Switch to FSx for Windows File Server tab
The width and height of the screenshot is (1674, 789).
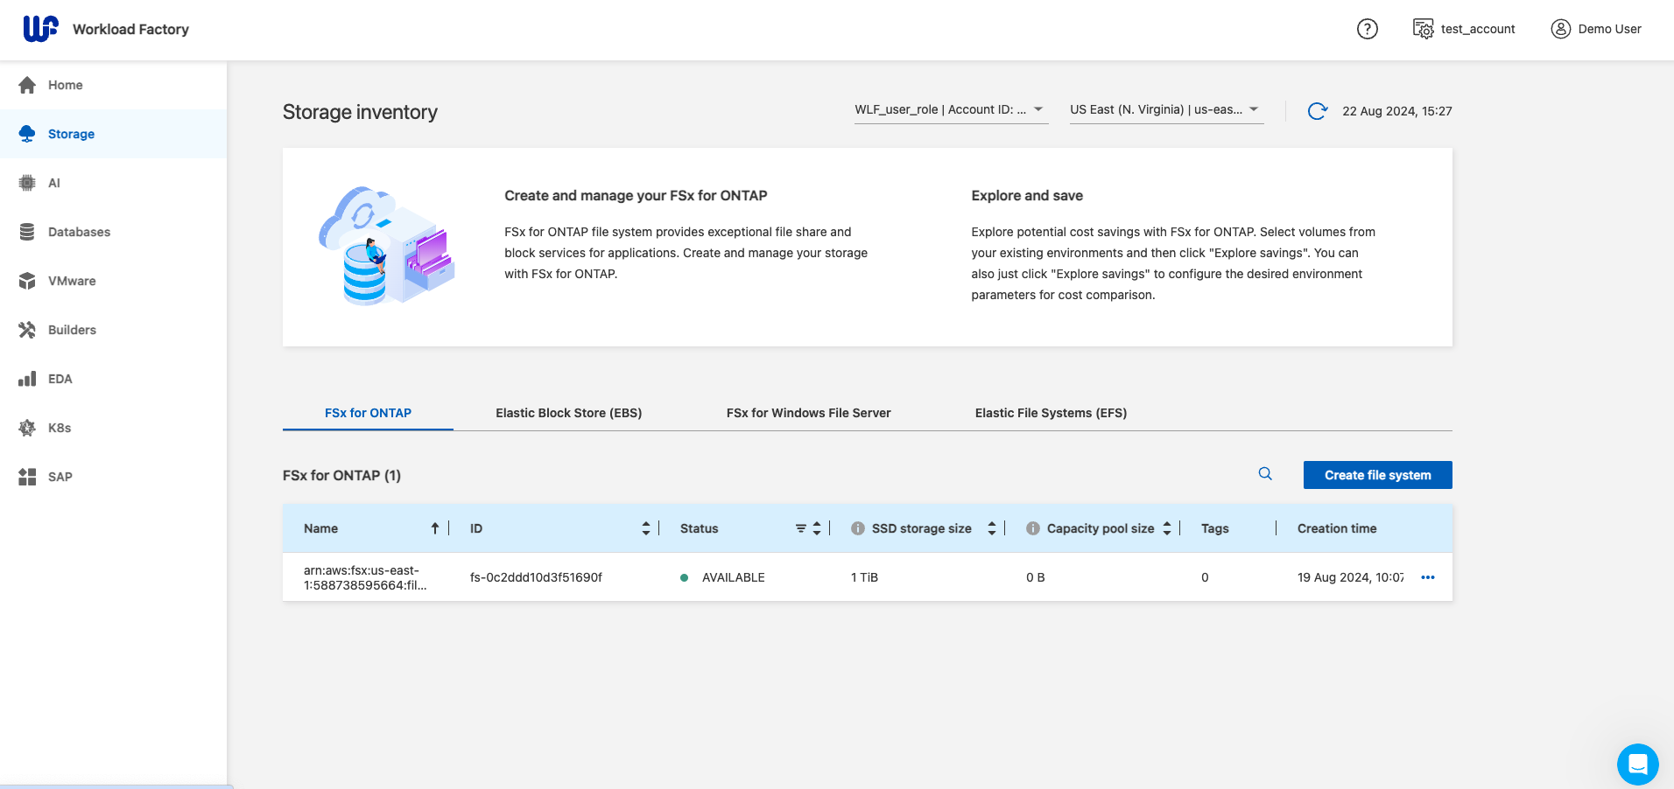(808, 413)
